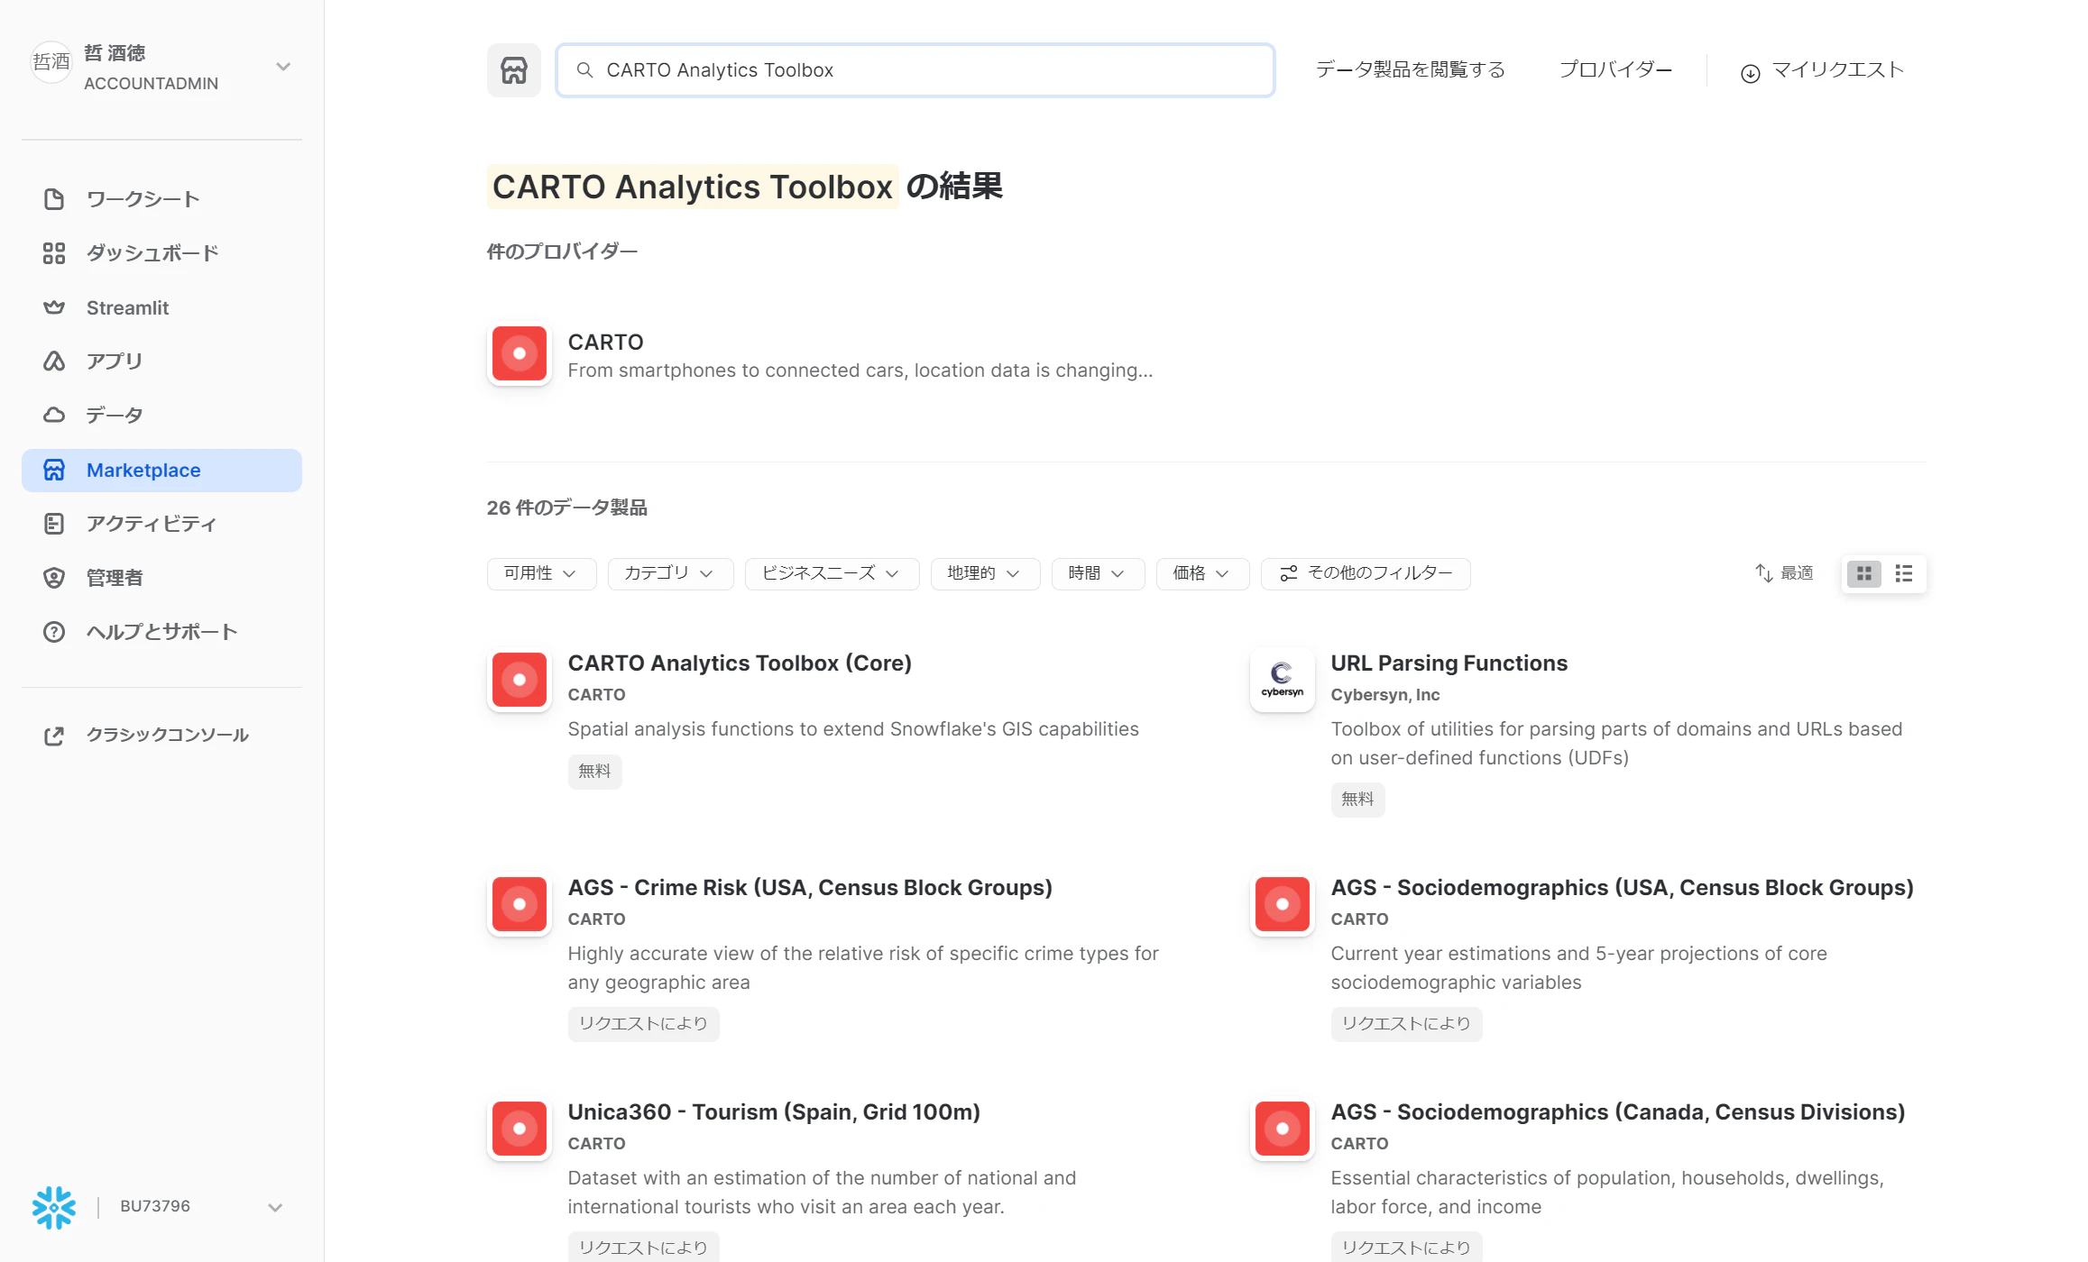The height and width of the screenshot is (1262, 2088).
Task: Expand the 価格 filter dropdown
Action: (x=1202, y=573)
